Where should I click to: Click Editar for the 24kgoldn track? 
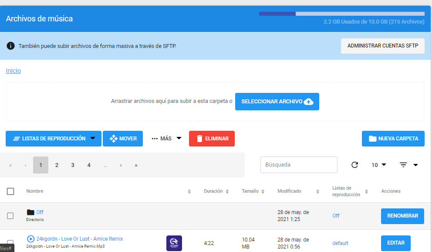396,243
